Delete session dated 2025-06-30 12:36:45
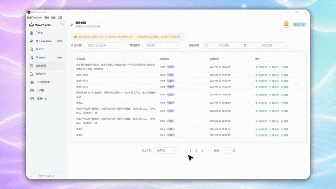Viewport: 336px width, 189px height. click(x=284, y=121)
